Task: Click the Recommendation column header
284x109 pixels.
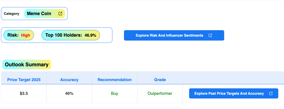Action: coord(115,80)
